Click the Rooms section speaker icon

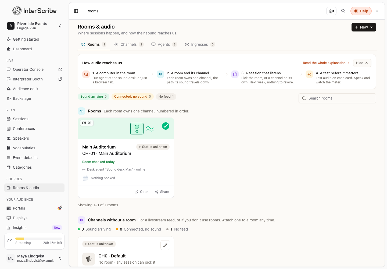81,111
